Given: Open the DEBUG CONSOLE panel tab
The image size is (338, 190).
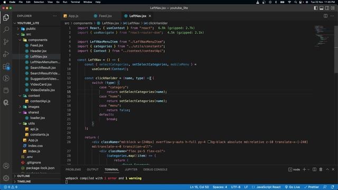Looking at the screenshot, I should pyautogui.click(x=155, y=169).
